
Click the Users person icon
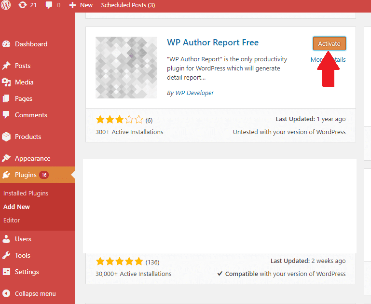(6, 239)
